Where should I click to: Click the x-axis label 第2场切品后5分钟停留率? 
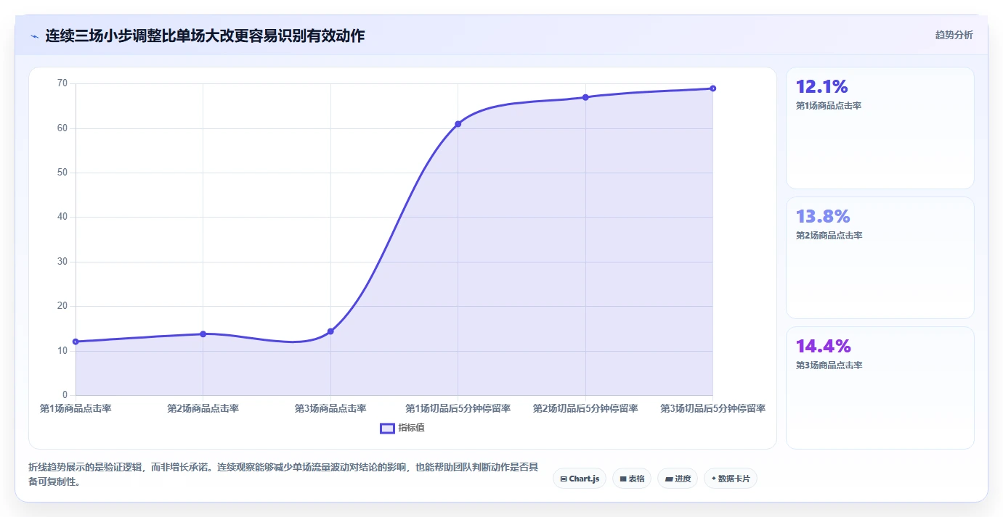pos(585,409)
